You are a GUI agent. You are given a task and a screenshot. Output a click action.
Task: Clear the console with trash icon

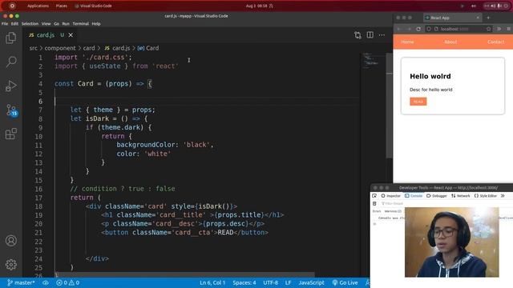374,203
